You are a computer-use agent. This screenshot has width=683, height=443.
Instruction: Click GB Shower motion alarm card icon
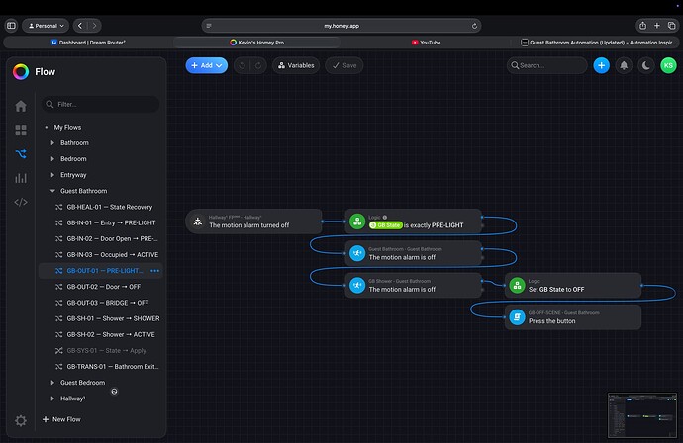pos(357,286)
